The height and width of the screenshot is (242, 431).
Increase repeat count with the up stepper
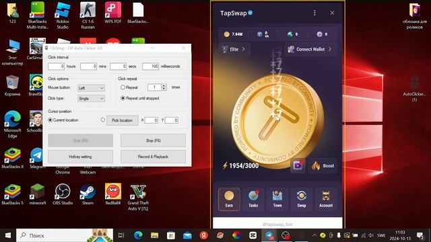tap(164, 85)
